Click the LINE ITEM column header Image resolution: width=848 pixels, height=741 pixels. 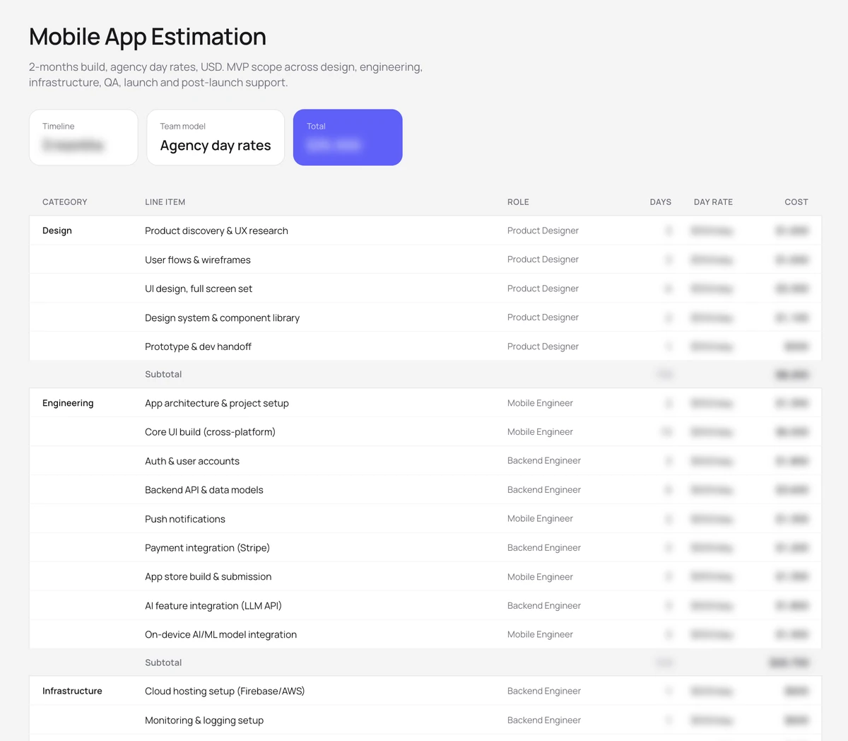point(165,202)
